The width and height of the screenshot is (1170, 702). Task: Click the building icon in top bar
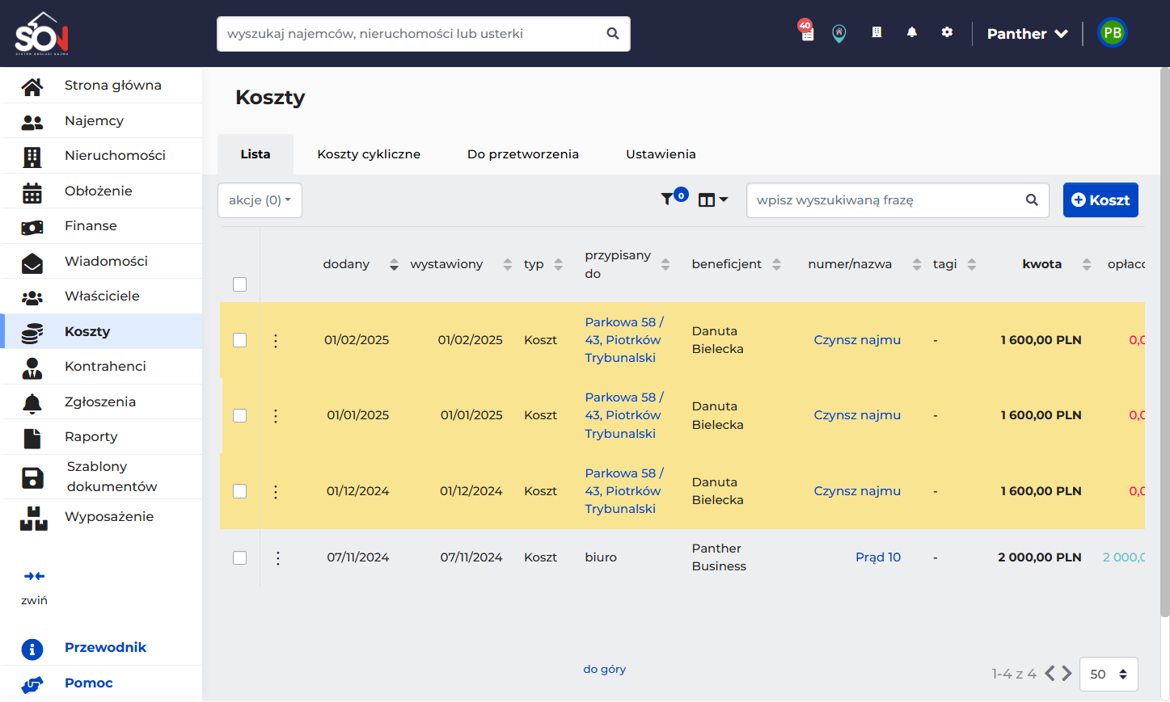pyautogui.click(x=876, y=32)
